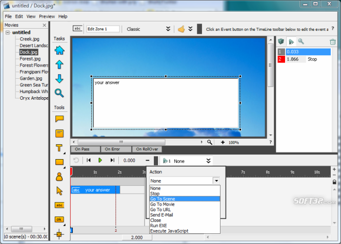Select Forest.jpg in the Movies tree
The height and width of the screenshot is (244, 341).
click(x=30, y=59)
